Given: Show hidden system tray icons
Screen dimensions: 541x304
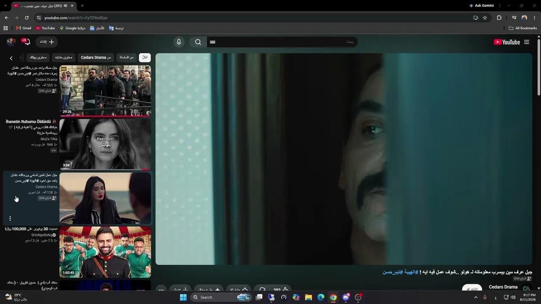Looking at the screenshot, I should (x=475, y=297).
